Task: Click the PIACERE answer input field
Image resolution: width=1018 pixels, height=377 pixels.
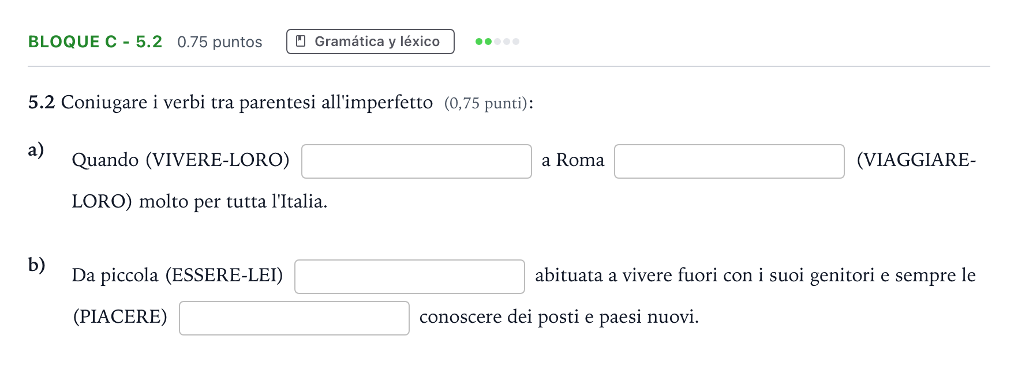Action: pos(294,318)
